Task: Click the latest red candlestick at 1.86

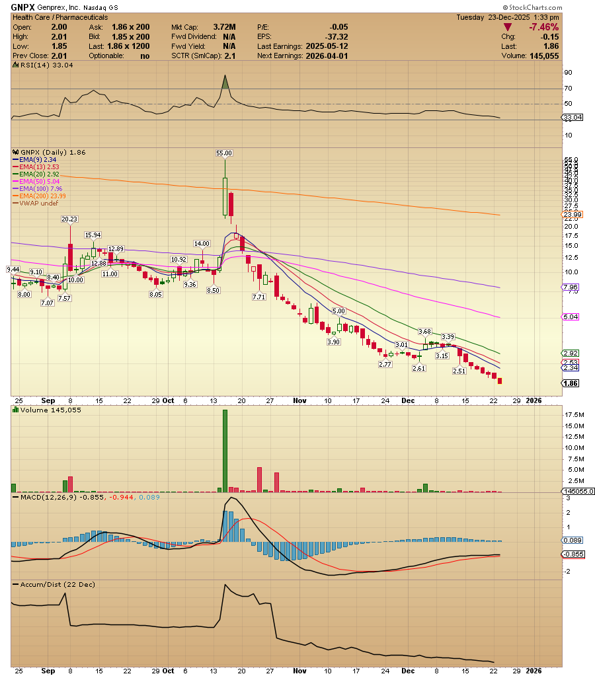Action: coord(500,381)
